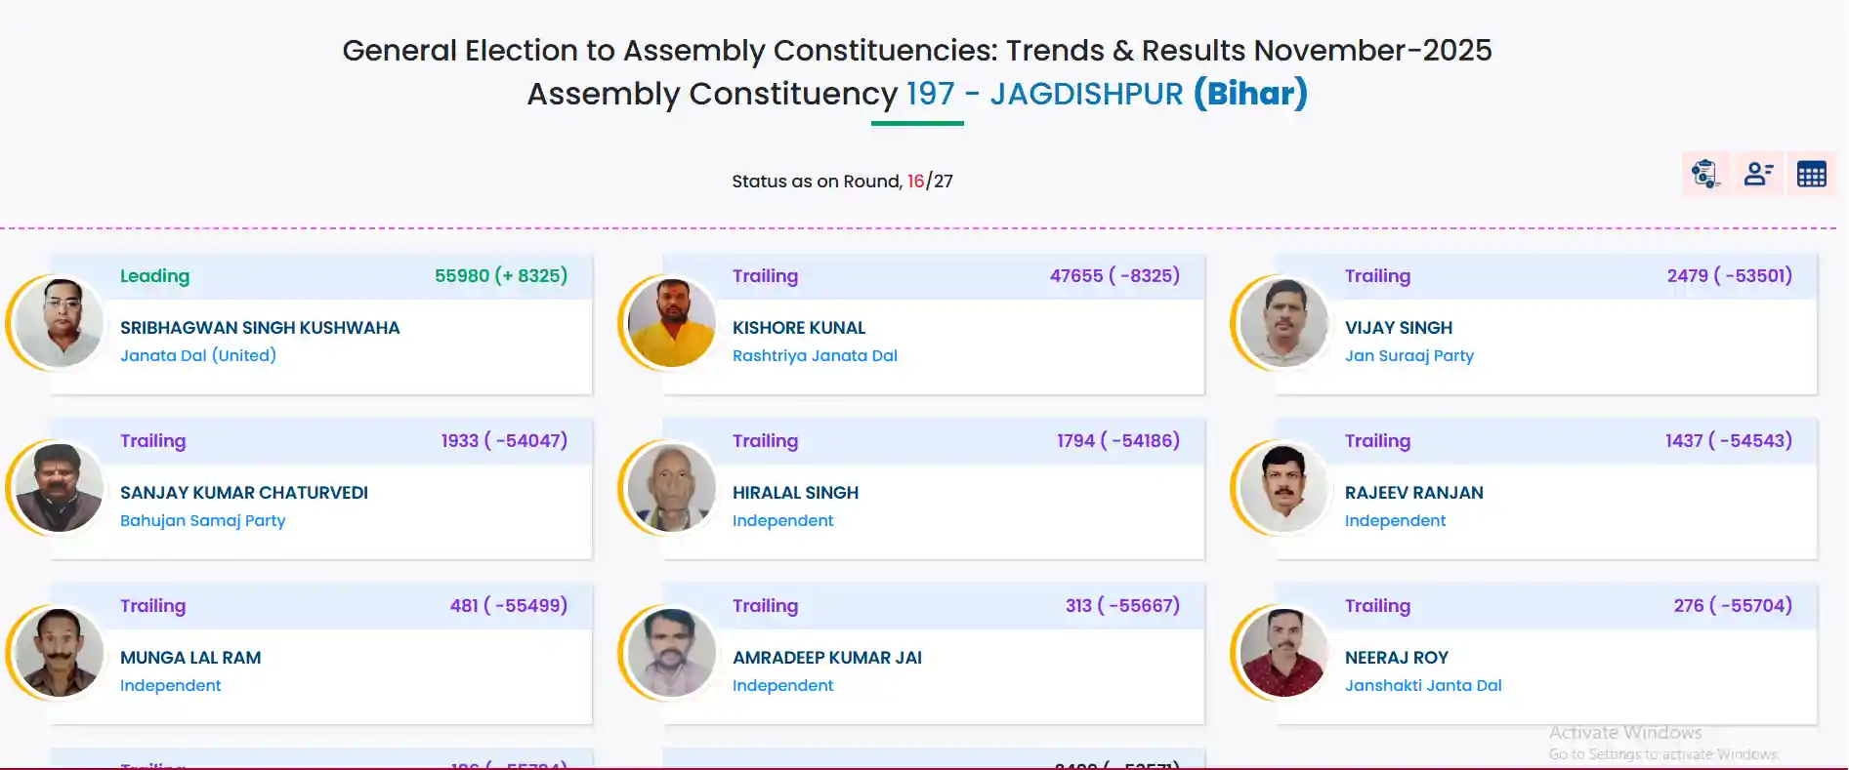This screenshot has height=770, width=1849.
Task: Select the Janata Dal (United) party label
Action: pos(198,355)
